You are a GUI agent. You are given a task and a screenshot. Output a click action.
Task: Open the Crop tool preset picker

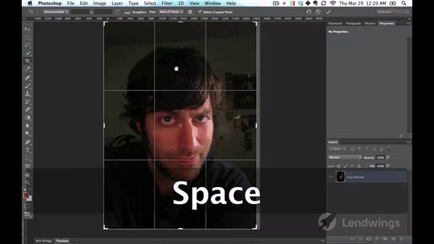33,12
